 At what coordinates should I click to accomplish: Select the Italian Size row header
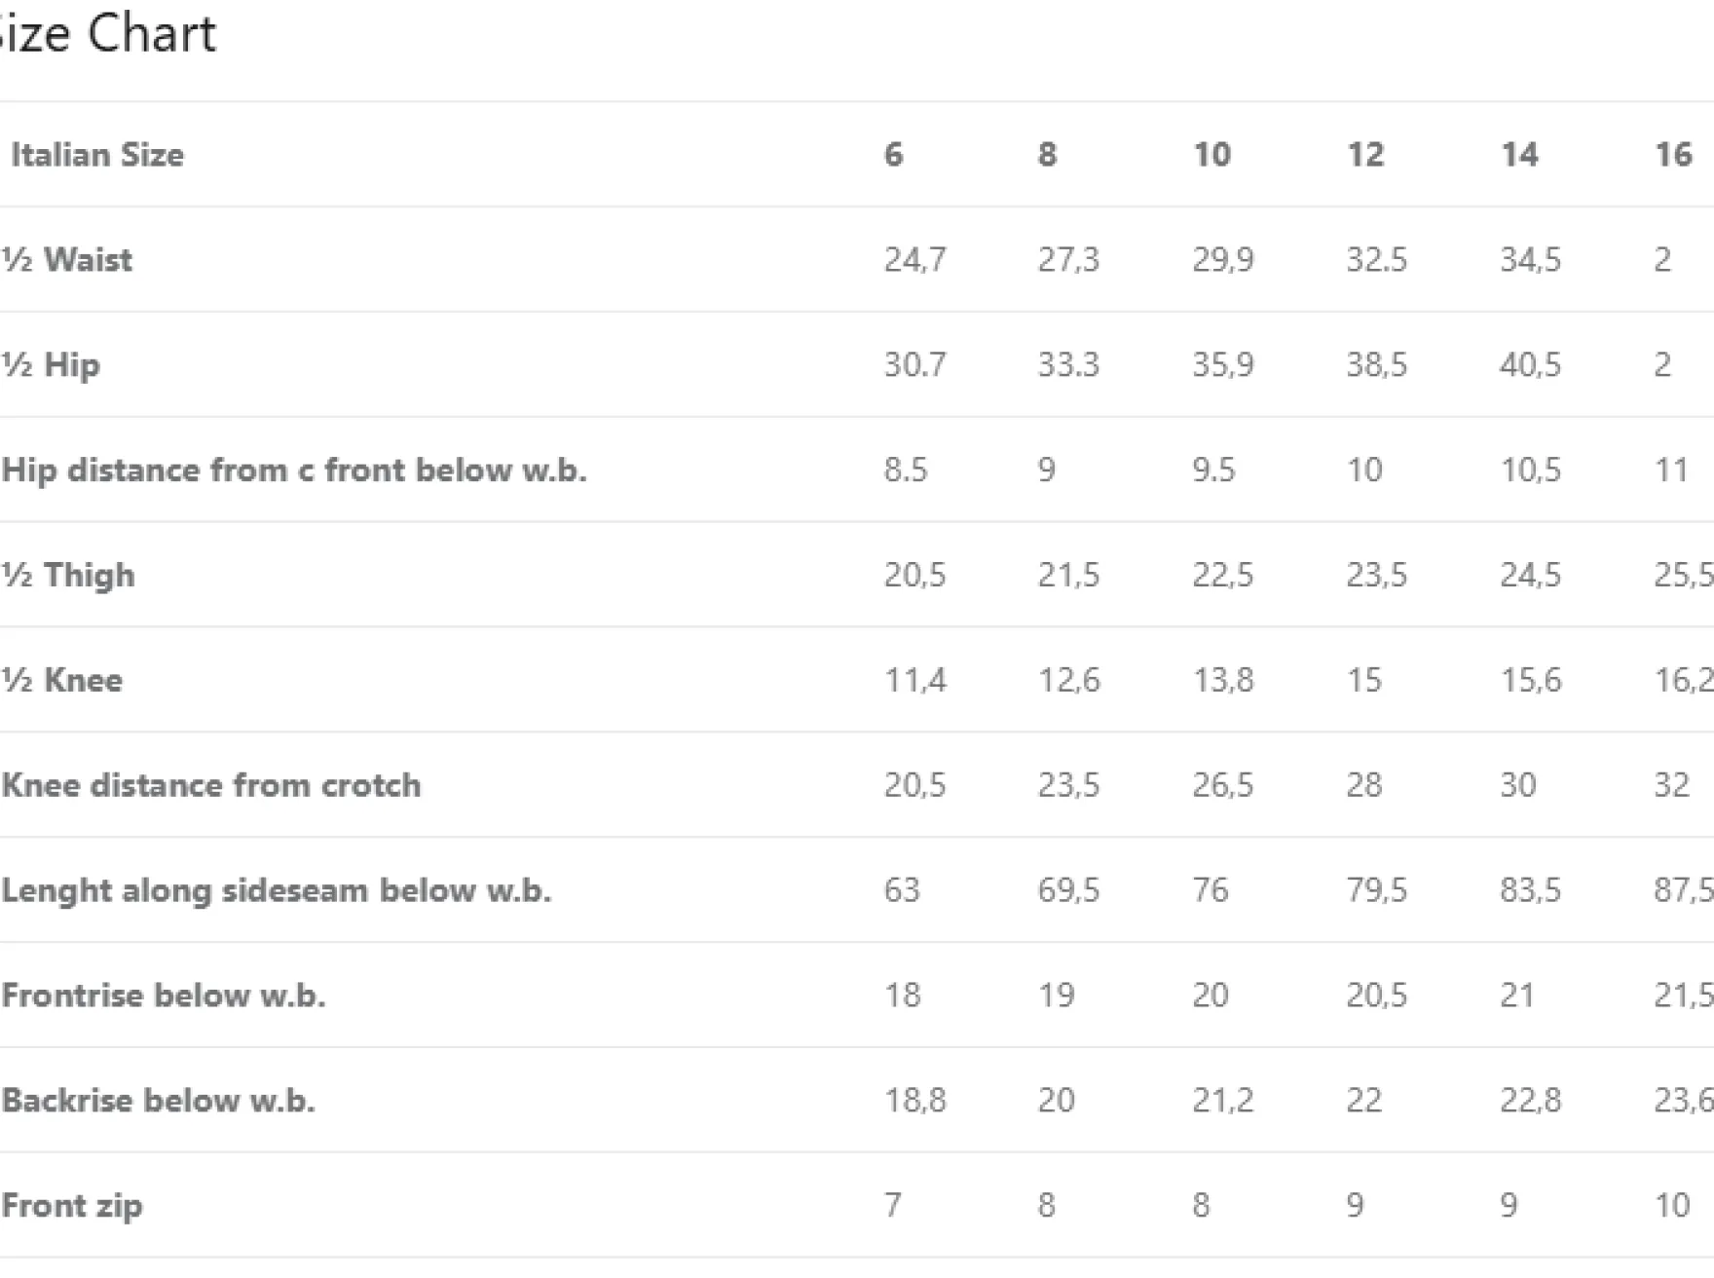(97, 155)
